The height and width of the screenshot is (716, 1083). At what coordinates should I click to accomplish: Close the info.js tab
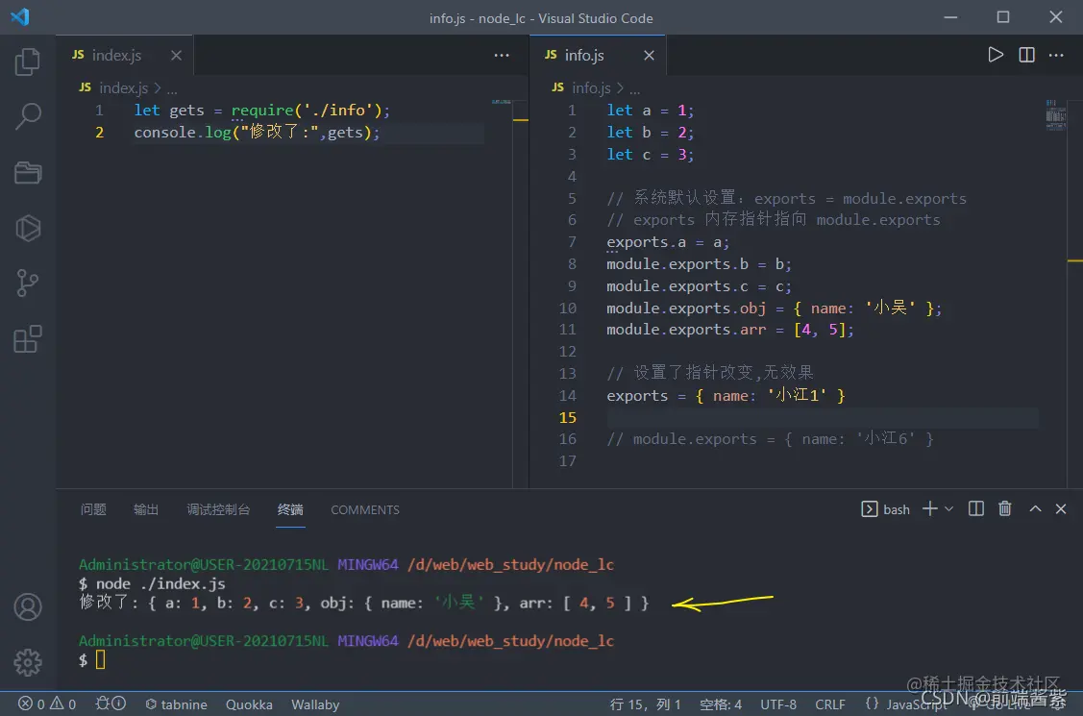pos(649,55)
